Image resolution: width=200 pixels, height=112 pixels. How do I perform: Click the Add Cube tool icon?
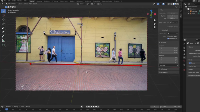3,45
